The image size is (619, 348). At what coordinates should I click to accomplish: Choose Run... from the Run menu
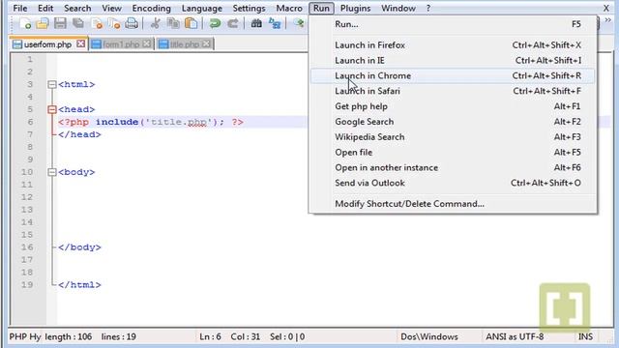point(453,24)
